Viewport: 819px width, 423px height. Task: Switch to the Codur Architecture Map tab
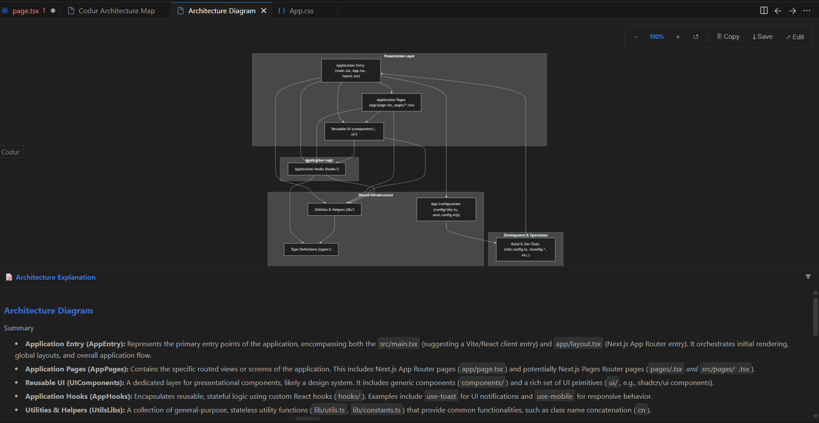point(116,10)
